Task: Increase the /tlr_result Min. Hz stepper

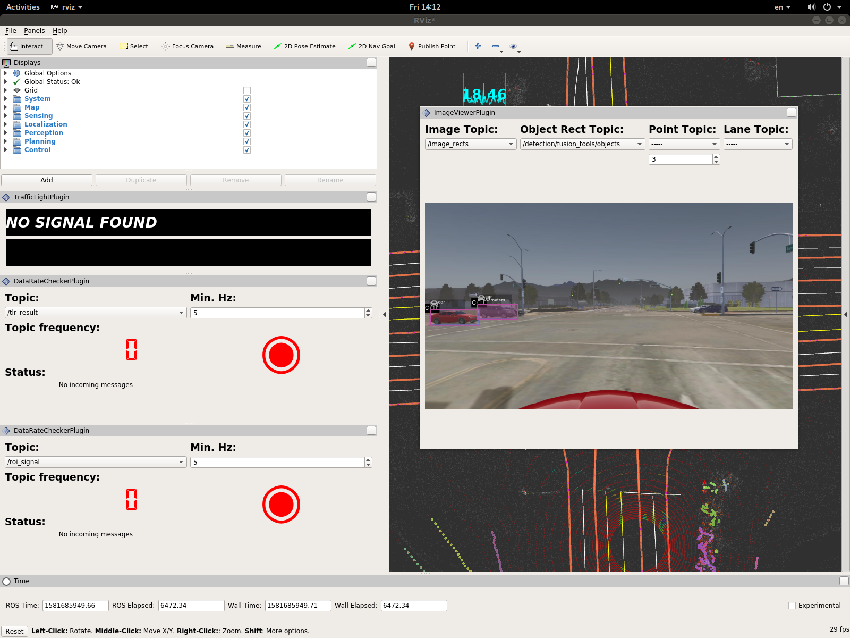Action: pos(368,310)
